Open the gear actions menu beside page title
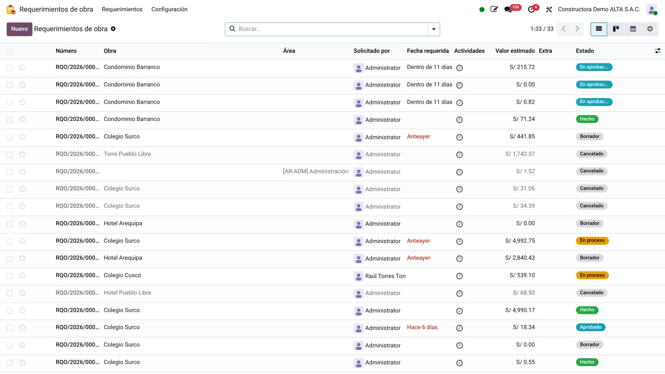The width and height of the screenshot is (665, 374). click(x=113, y=29)
